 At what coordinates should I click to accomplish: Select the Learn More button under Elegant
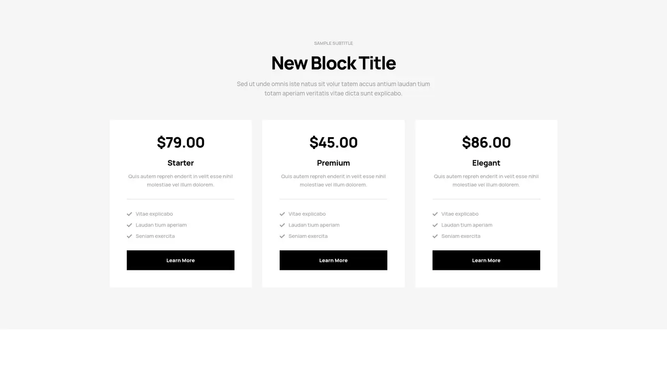[486, 260]
